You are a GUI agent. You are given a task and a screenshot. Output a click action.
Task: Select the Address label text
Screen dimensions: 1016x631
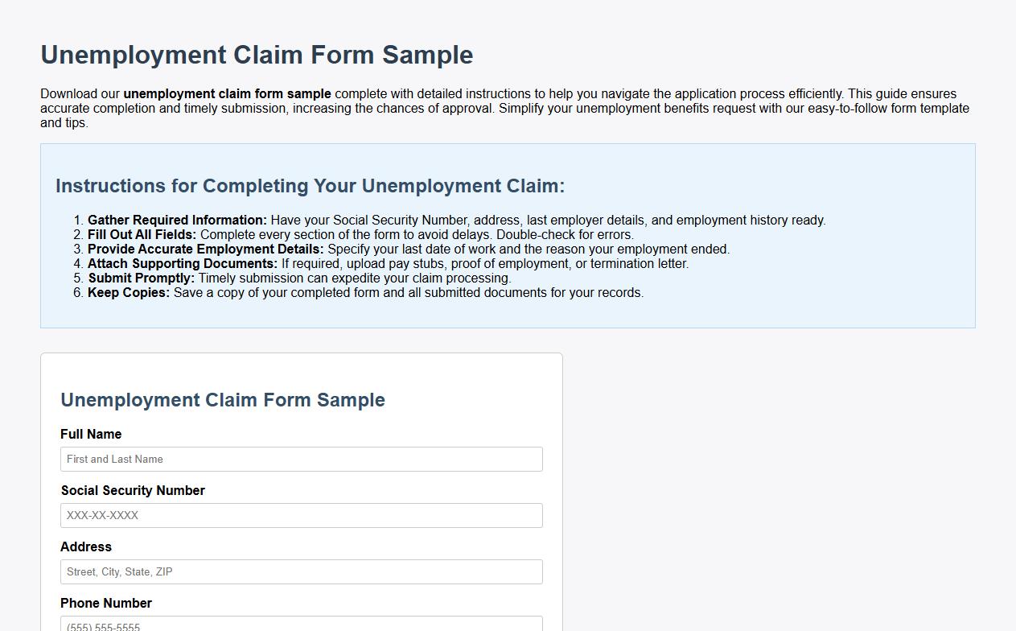coord(86,546)
